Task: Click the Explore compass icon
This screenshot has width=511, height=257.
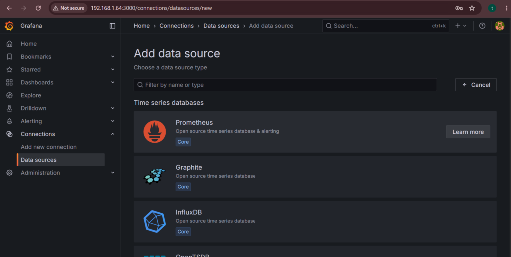Action: 10,95
